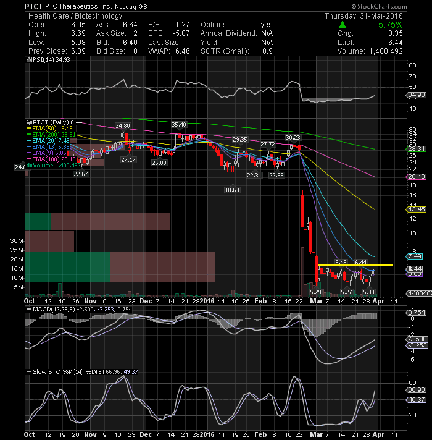Click the 20.16 magenta EMA tag on right axis

coord(417,177)
